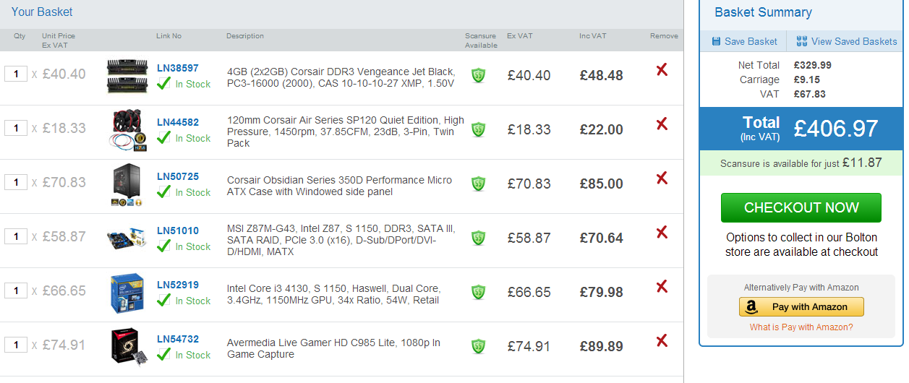Select the Avermedia Live Gamer HD description
The height and width of the screenshot is (383, 909).
[333, 348]
